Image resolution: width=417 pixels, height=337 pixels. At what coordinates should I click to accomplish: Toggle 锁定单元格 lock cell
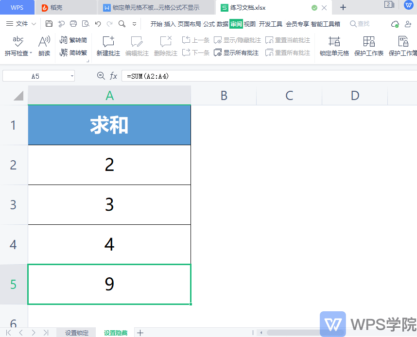tap(334, 46)
